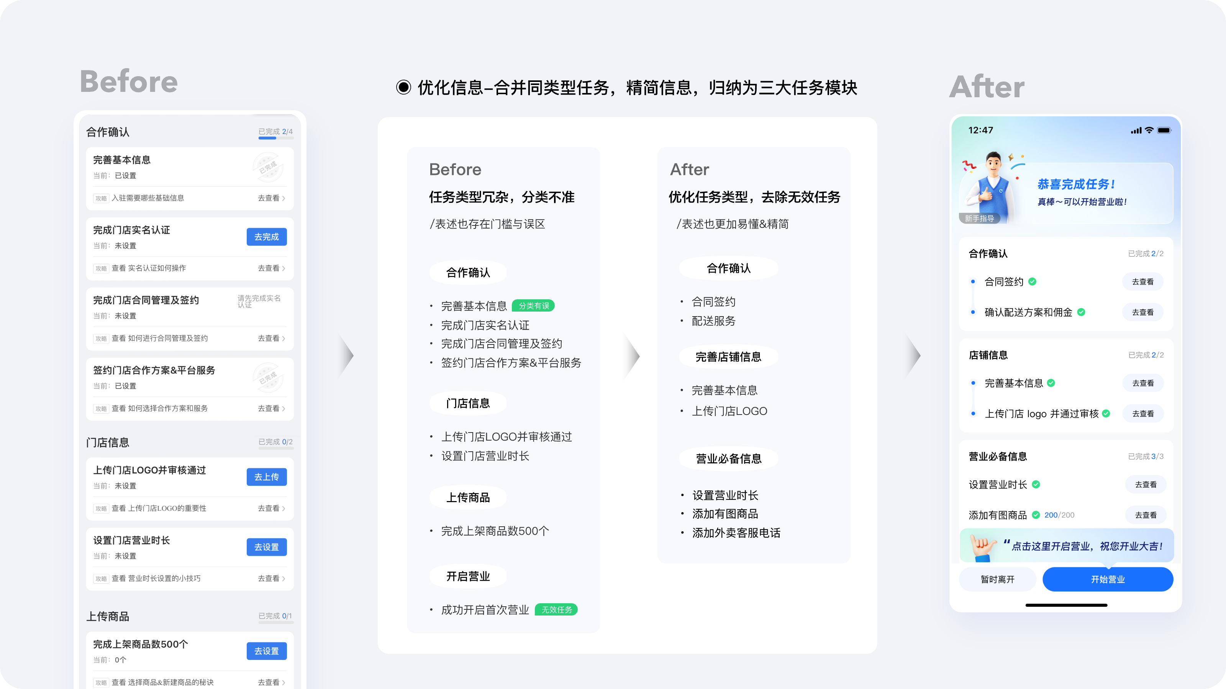This screenshot has width=1226, height=689.
Task: Click the 合作确认 progress bar showing 2/4
Action: pyautogui.click(x=276, y=138)
